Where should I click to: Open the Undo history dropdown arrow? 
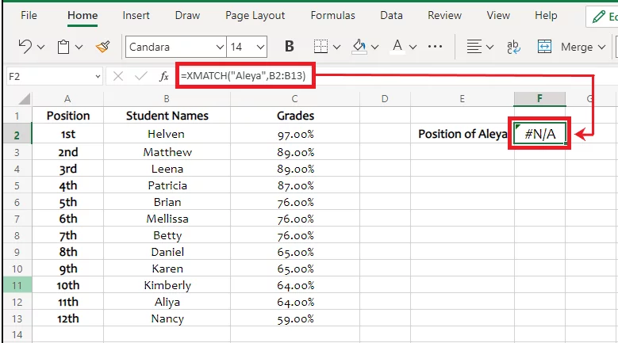click(41, 48)
